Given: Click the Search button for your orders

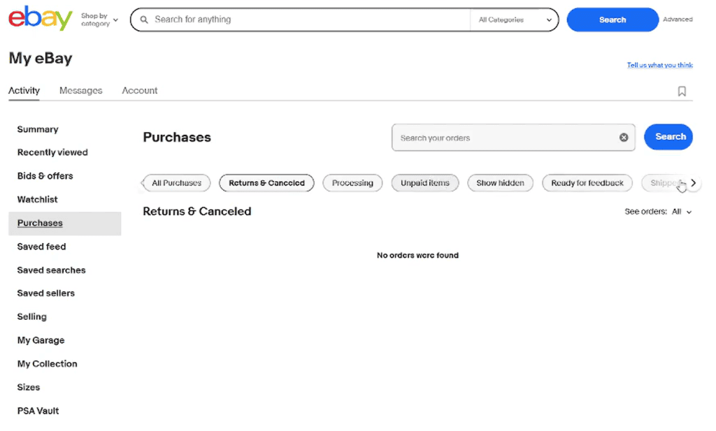Looking at the screenshot, I should point(668,137).
